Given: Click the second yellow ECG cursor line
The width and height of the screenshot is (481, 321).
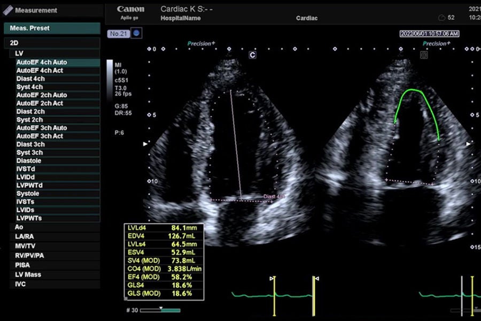Looking at the screenshot, I should [x=314, y=296].
